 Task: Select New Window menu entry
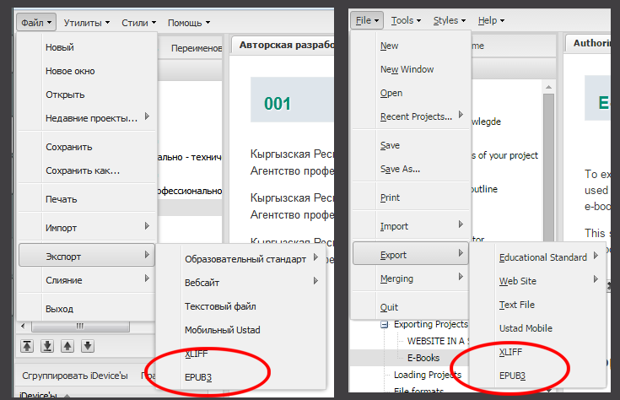point(411,69)
